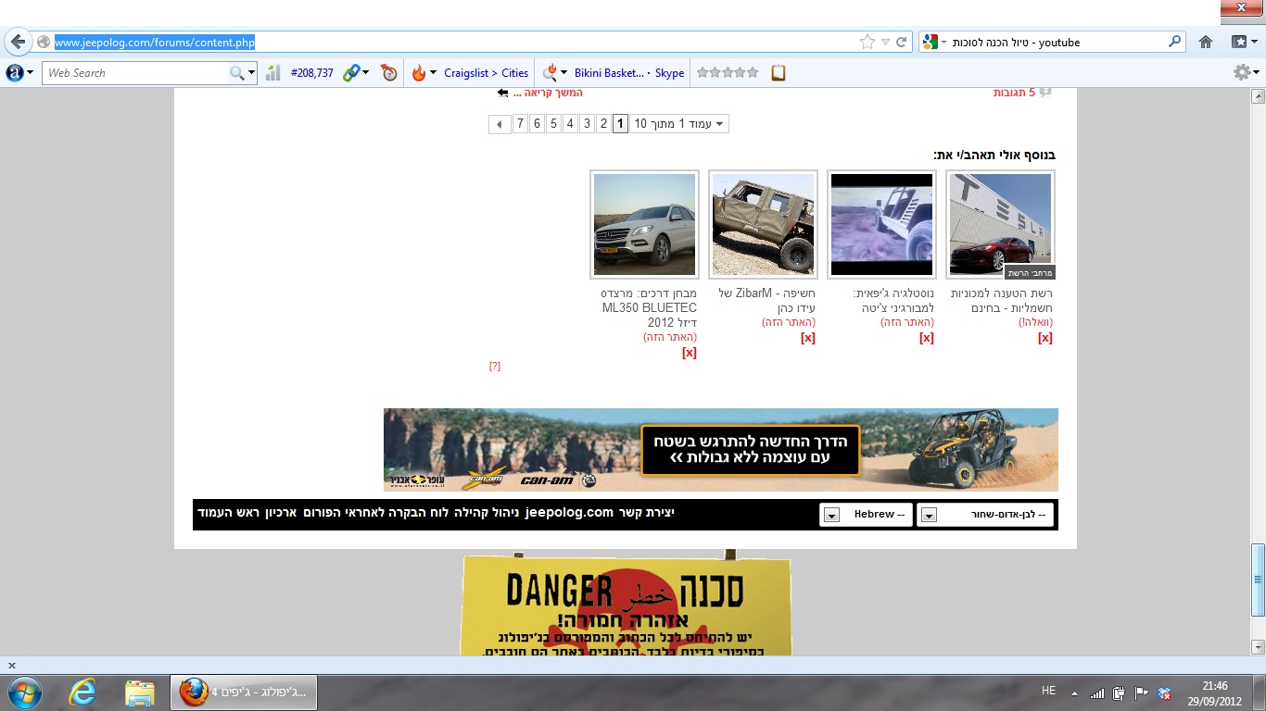Click the browser Back arrow button
The width and height of the screenshot is (1266, 711).
[x=19, y=43]
